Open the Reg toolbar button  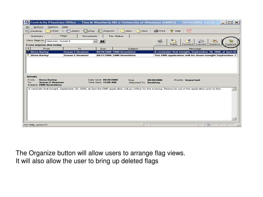pos(89,31)
